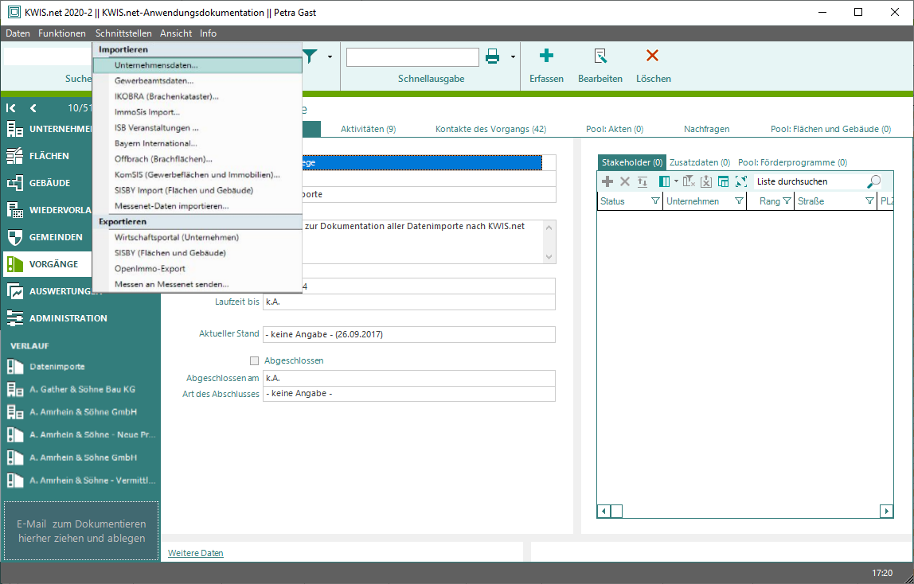The image size is (914, 584).
Task: Switch to Kontakte des Vorgangs (42) tab
Action: (x=490, y=129)
